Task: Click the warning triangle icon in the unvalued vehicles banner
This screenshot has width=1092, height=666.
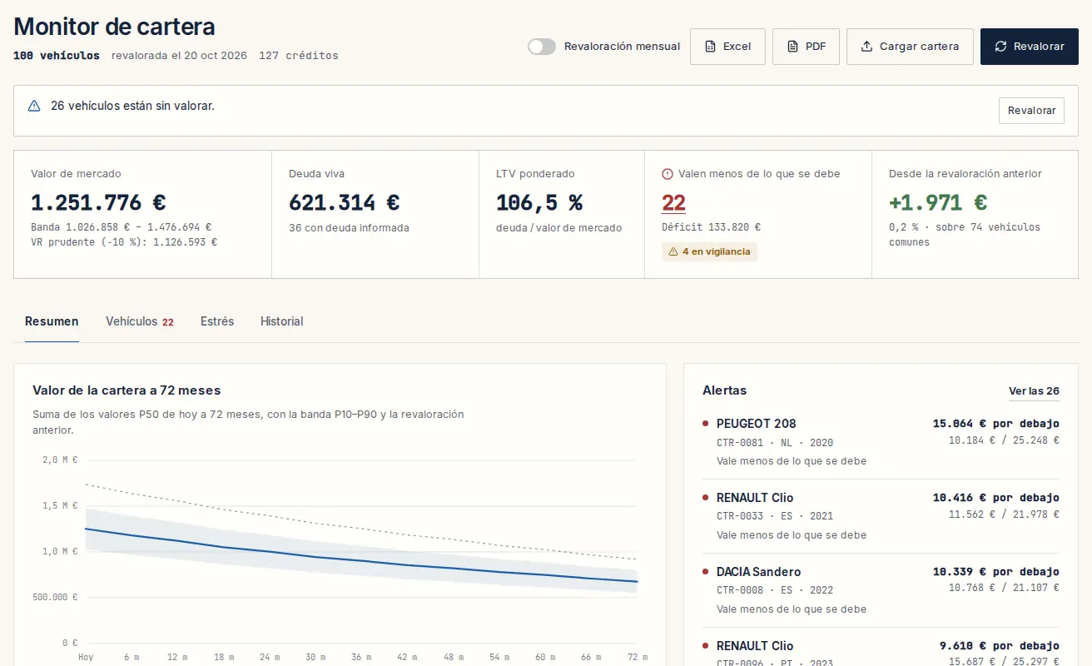Action: (x=34, y=106)
